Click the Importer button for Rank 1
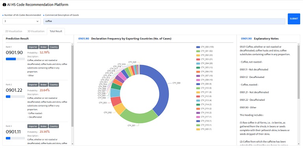This screenshot has width=303, height=148. pyautogui.click(x=33, y=47)
